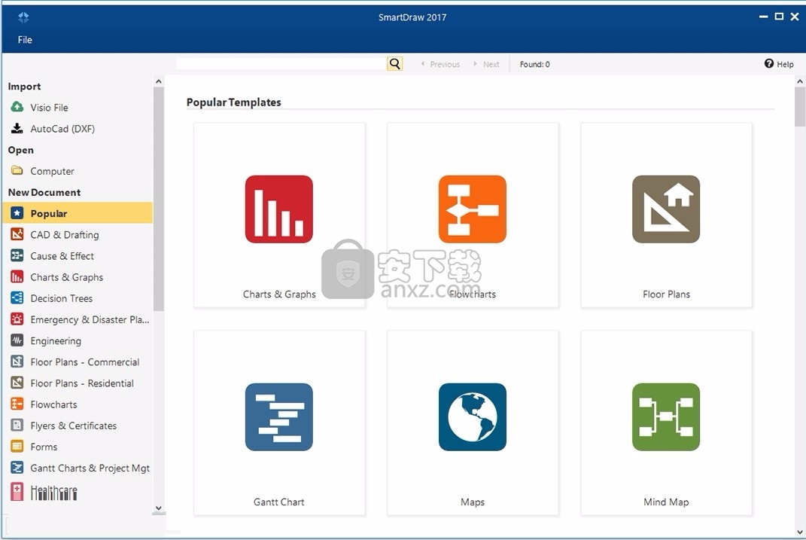Click the Flowcharts sidebar icon

[17, 404]
